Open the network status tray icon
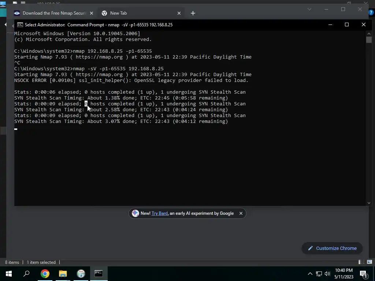 point(319,274)
